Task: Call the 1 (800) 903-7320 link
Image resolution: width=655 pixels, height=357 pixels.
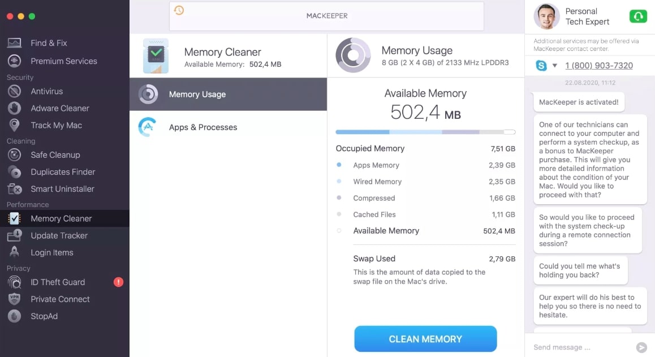Action: click(x=598, y=66)
